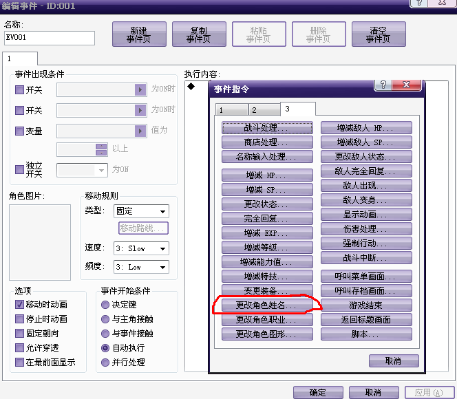
Task: Check the 停止时动画 option
Action: point(19,319)
